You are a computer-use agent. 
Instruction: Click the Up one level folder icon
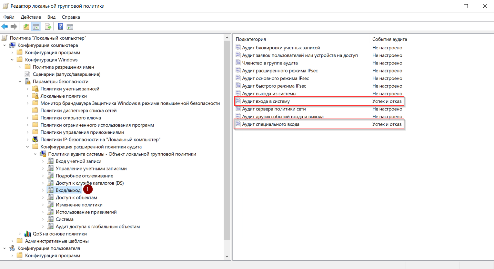coord(26,27)
